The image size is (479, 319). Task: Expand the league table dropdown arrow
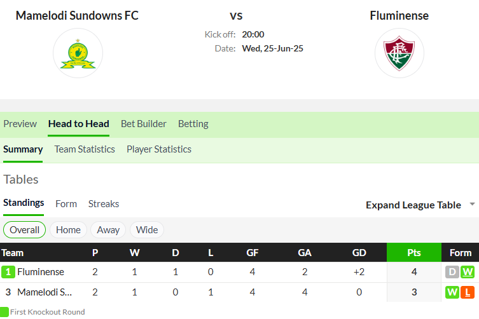(472, 204)
